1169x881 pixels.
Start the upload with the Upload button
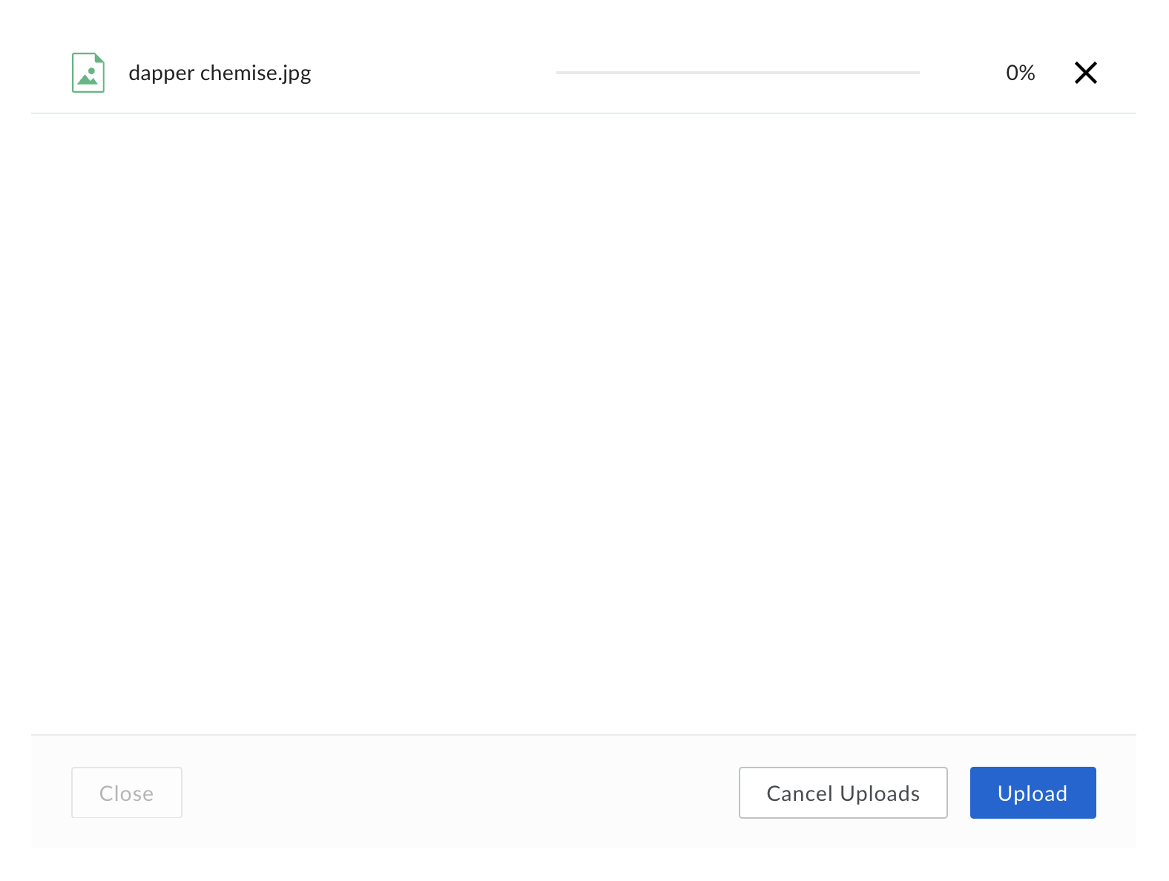point(1033,793)
